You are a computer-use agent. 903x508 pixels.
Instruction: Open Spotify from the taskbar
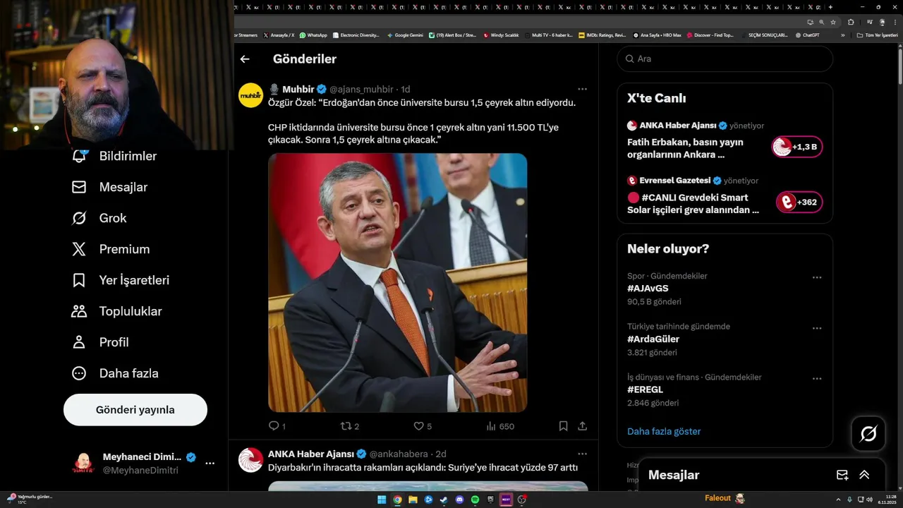475,500
